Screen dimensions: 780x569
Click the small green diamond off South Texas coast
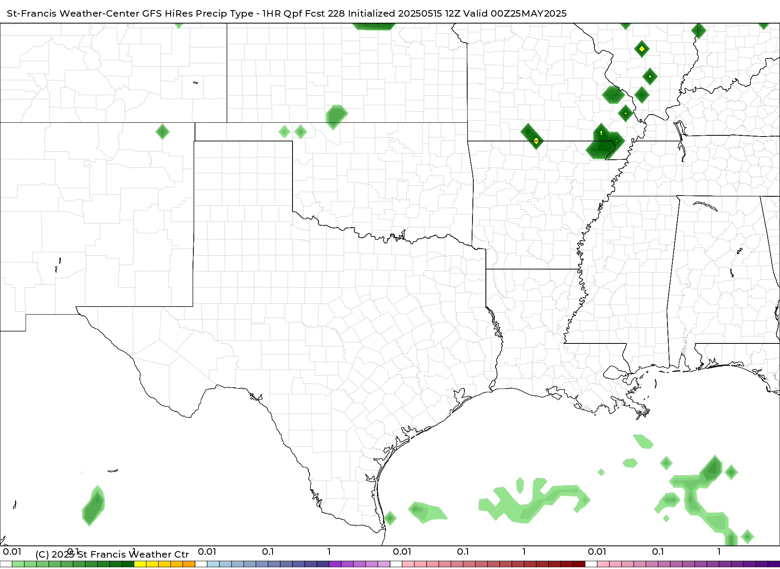coord(390,518)
